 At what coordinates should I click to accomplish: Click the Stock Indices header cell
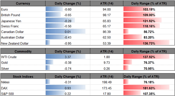point(23,77)
